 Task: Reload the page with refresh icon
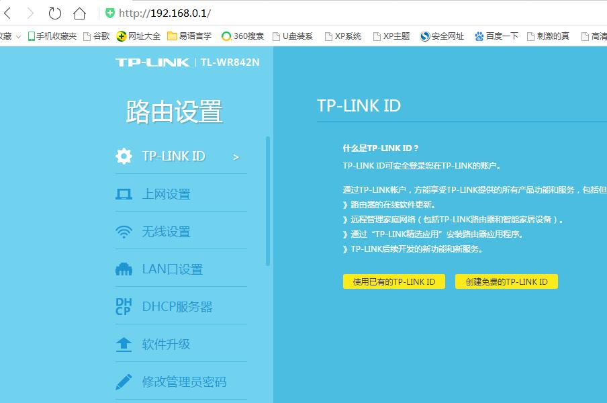(54, 13)
